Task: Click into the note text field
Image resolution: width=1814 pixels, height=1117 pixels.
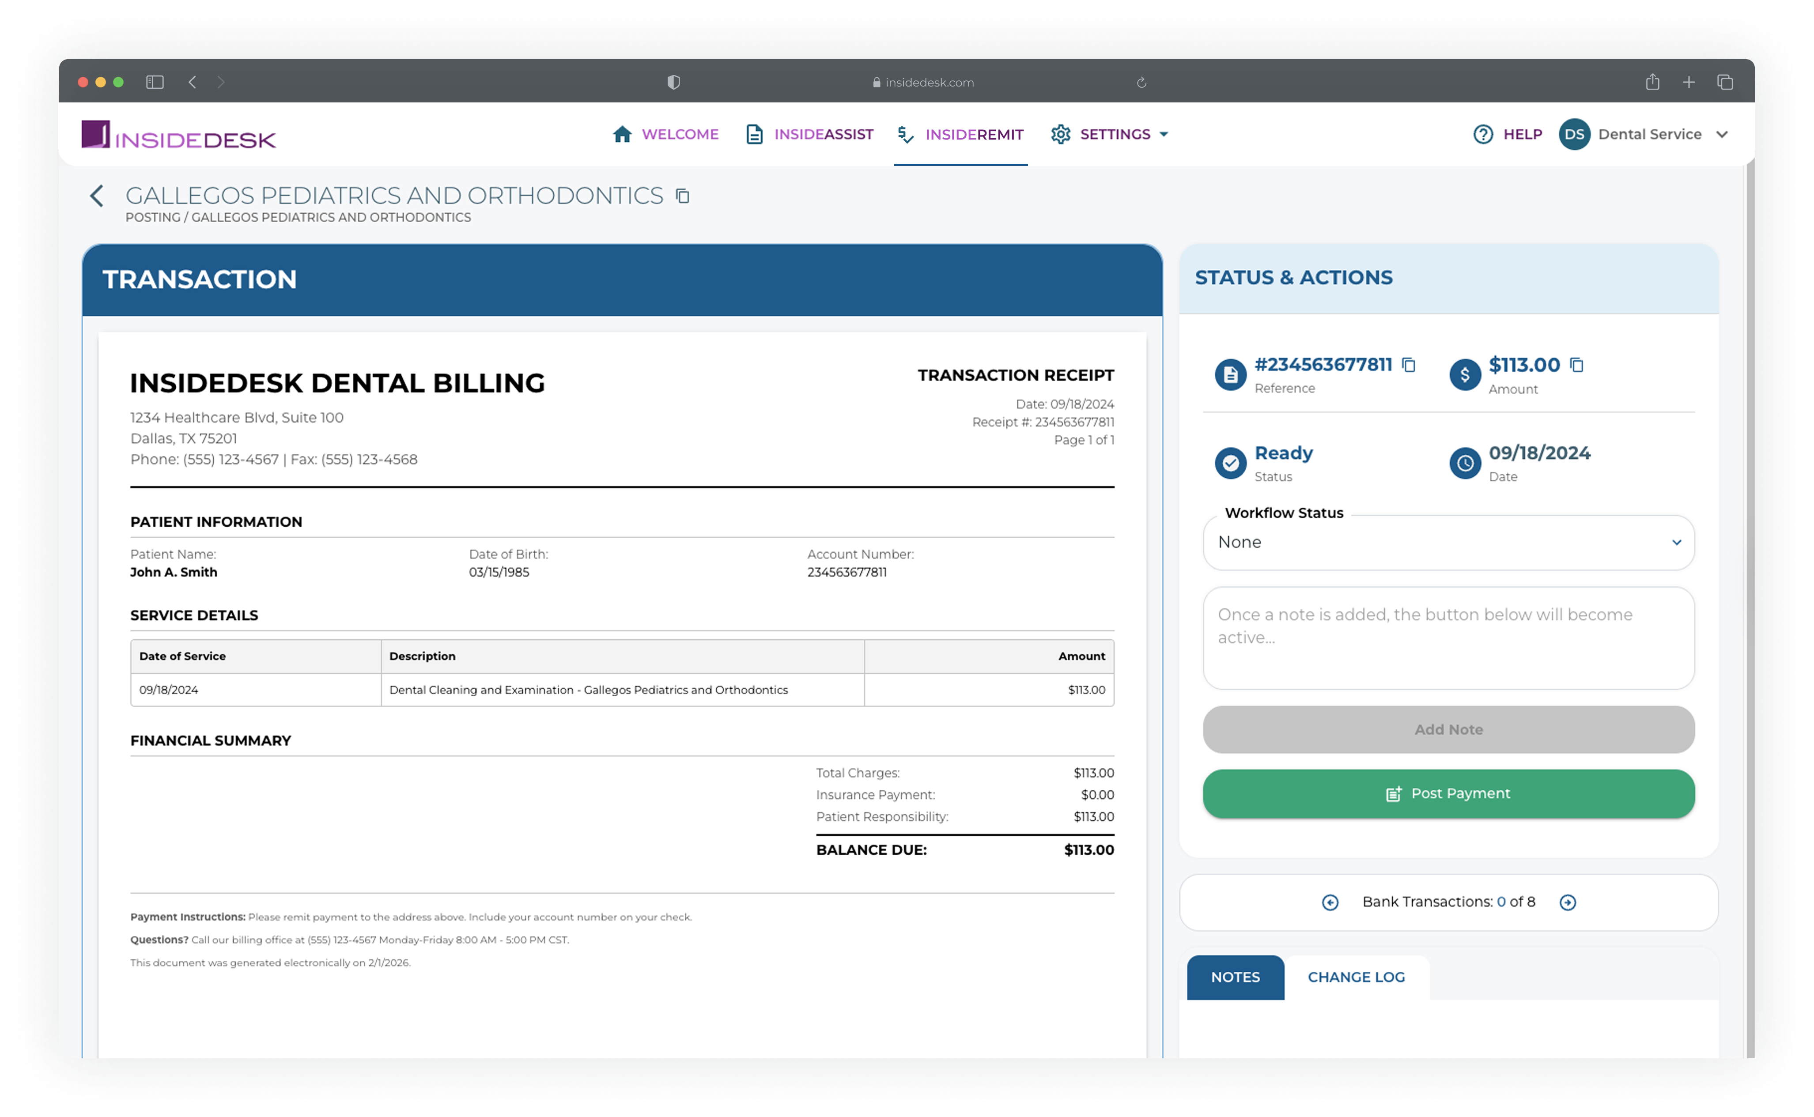Action: click(x=1448, y=638)
